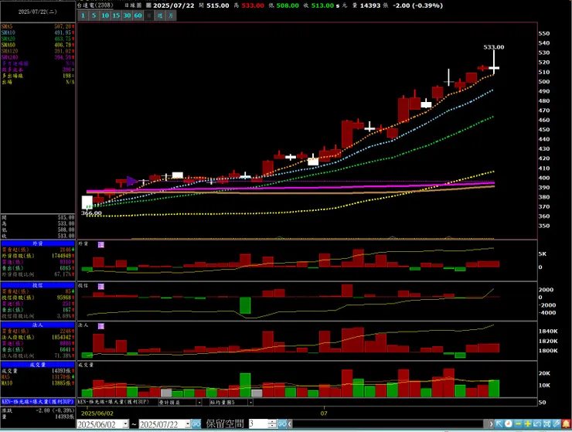The width and height of the screenshot is (572, 432).
Task: Open the 累計損益 dropdown arrow
Action: point(199,403)
